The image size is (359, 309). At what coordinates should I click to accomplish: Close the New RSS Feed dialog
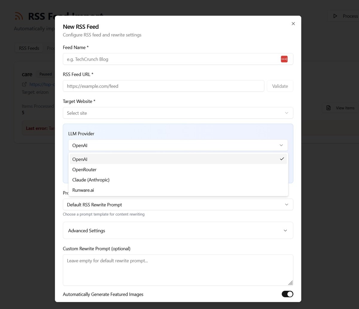pos(293,23)
